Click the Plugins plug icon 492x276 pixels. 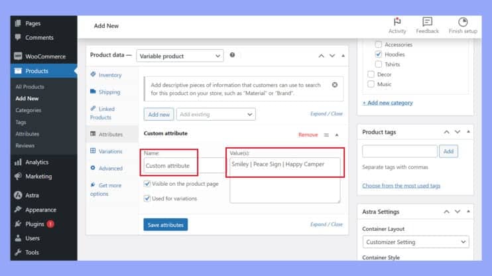point(18,224)
